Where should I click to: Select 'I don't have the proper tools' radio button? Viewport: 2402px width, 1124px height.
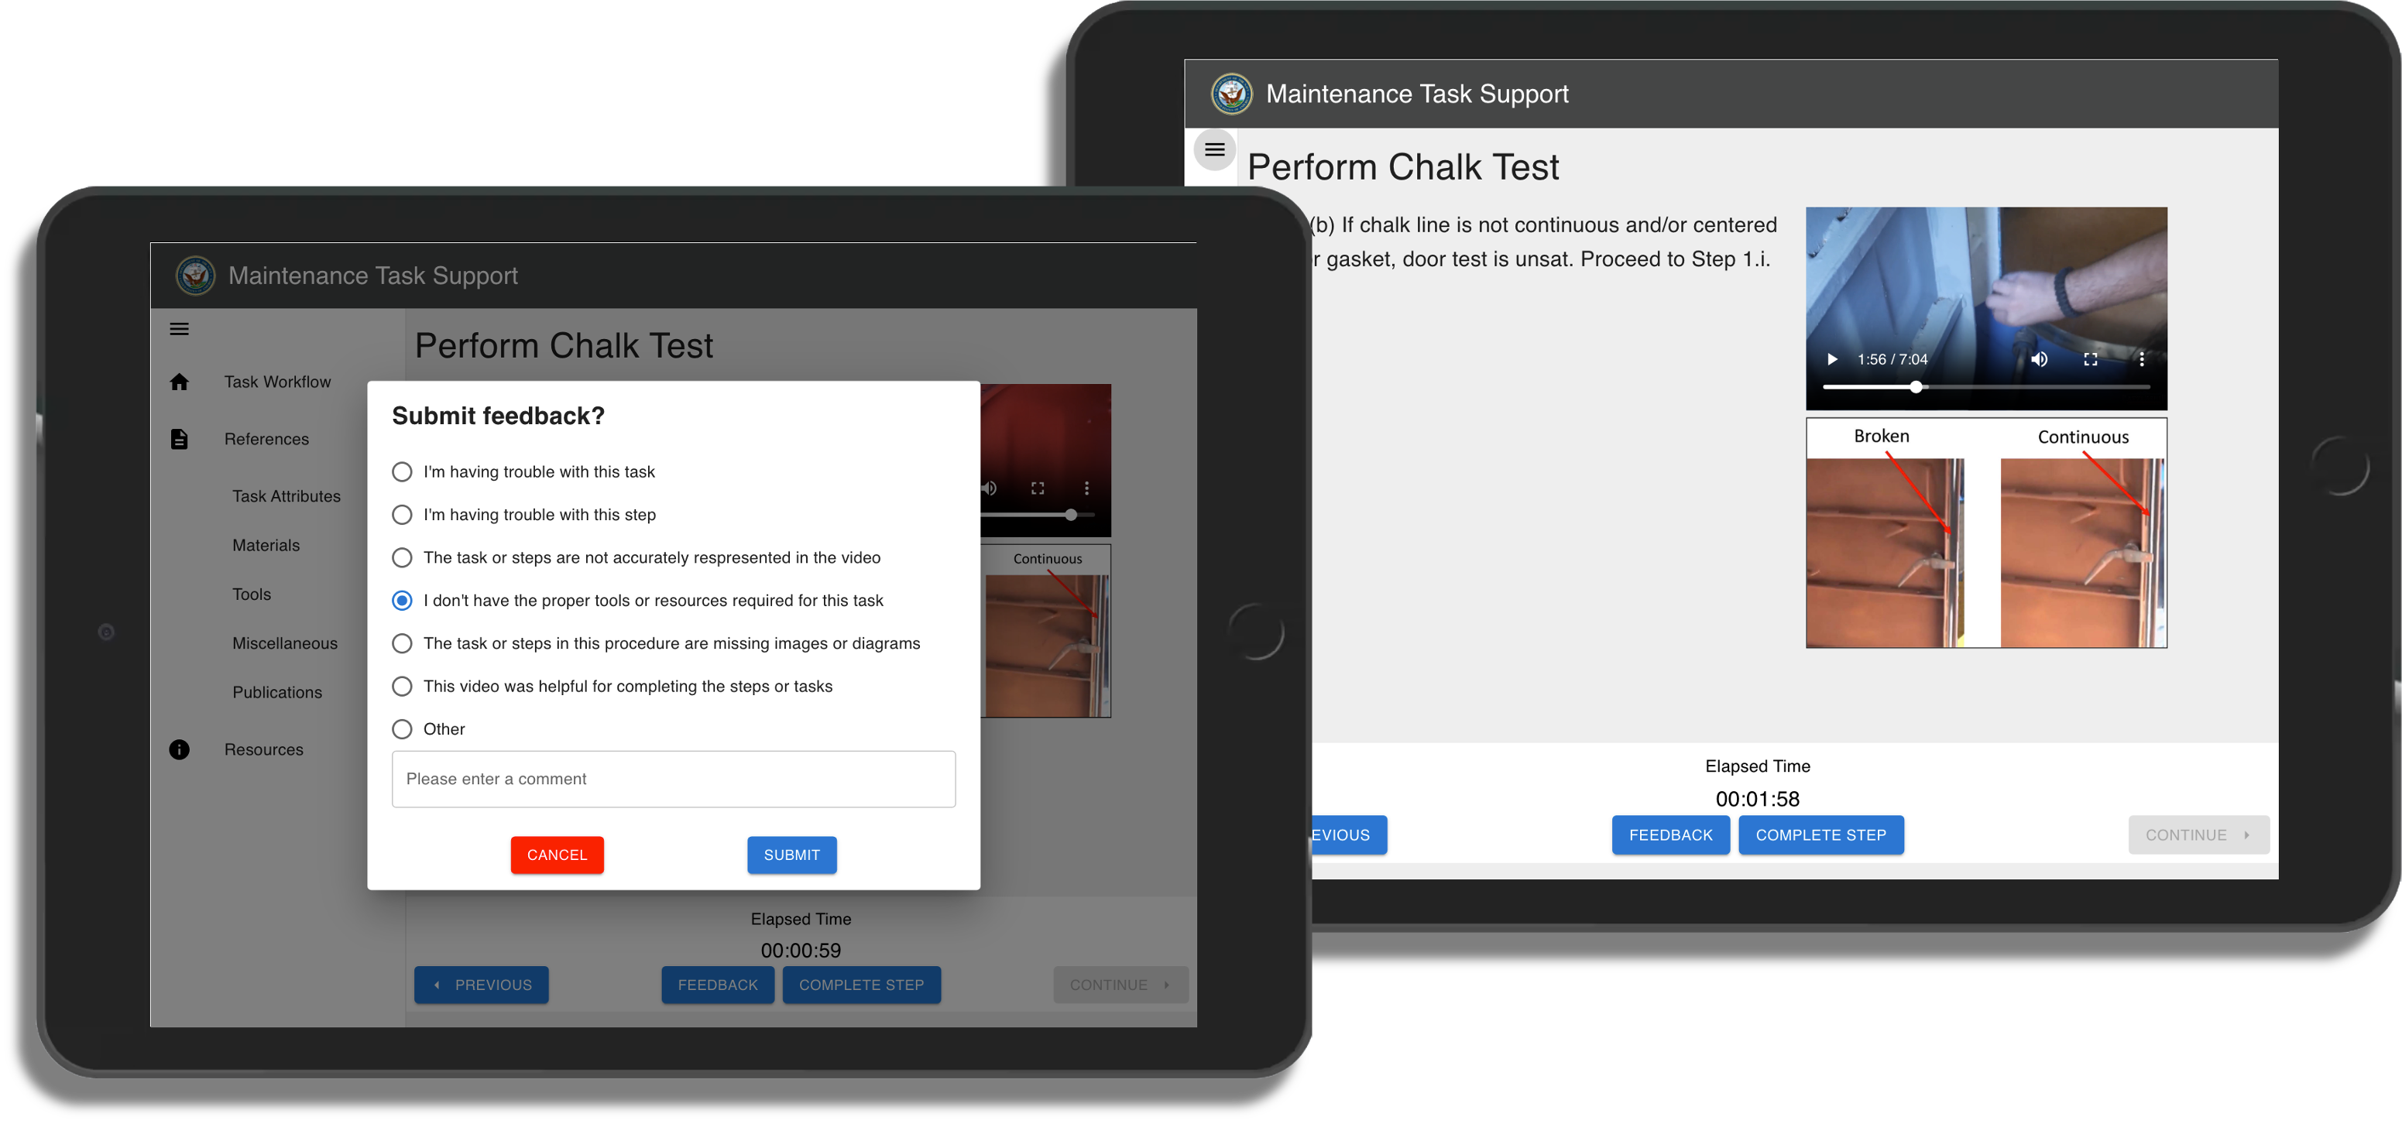(x=401, y=600)
